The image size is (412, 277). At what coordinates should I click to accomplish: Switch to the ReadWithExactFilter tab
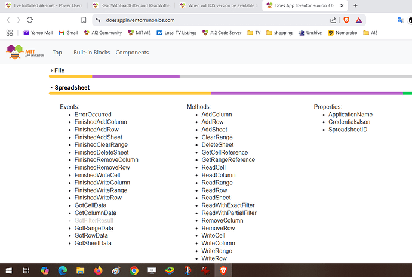[132, 5]
